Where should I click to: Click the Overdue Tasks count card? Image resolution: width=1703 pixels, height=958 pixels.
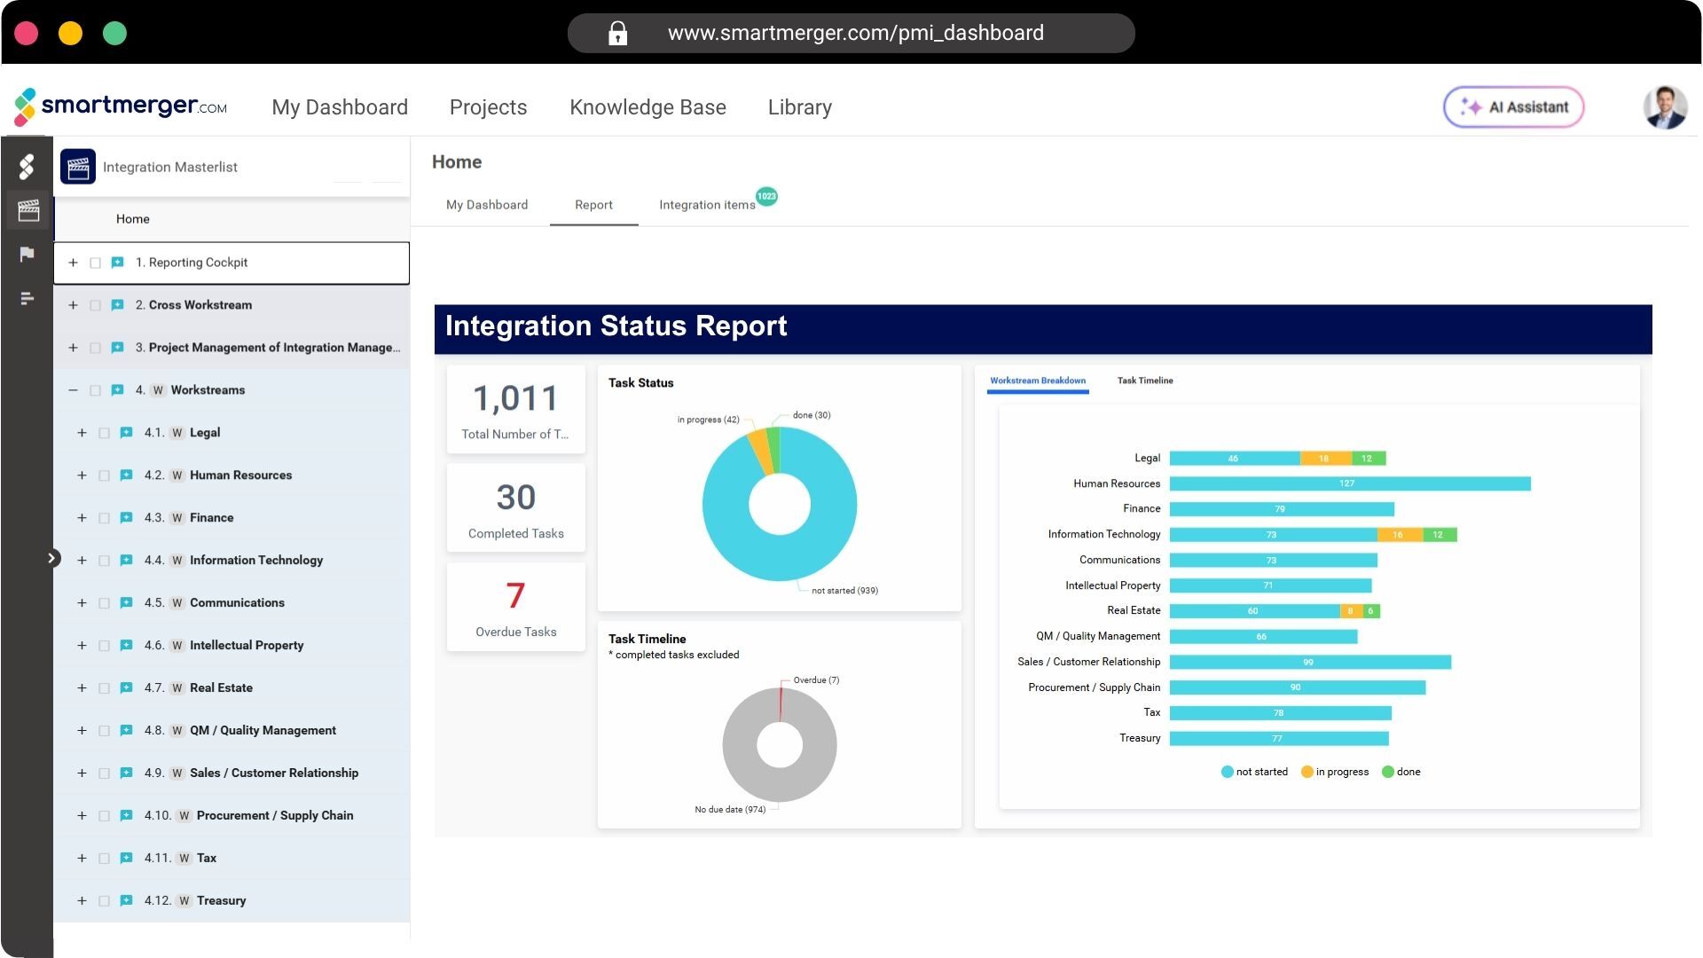(x=515, y=608)
